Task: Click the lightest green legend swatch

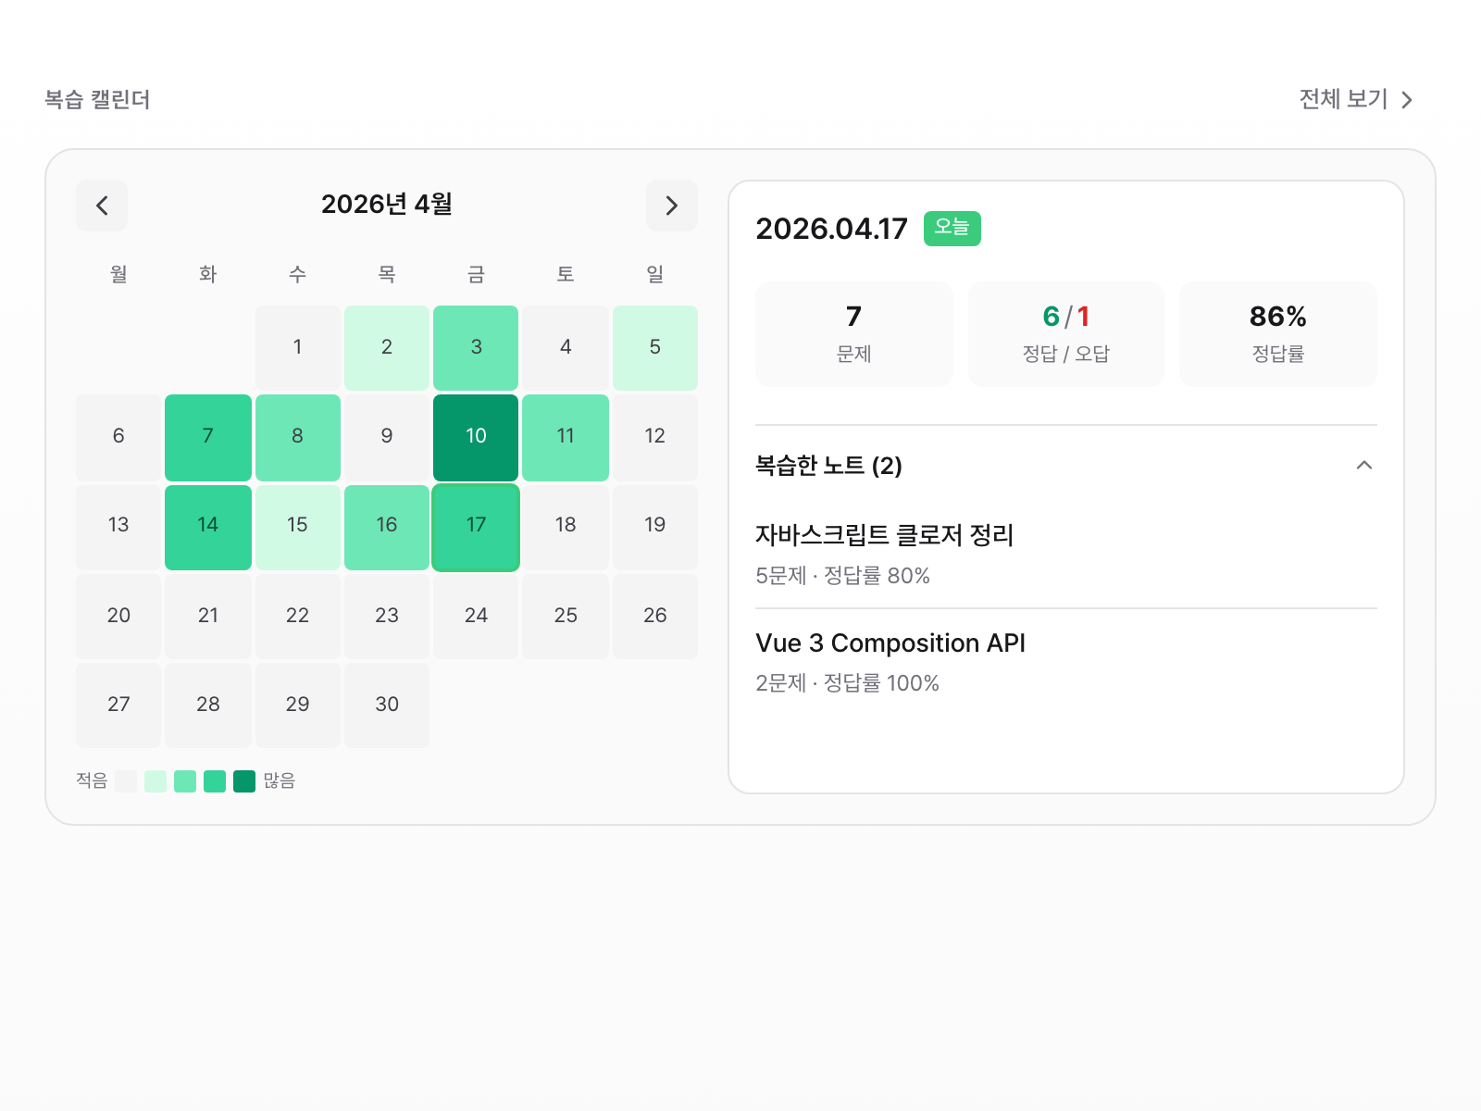Action: [x=156, y=781]
